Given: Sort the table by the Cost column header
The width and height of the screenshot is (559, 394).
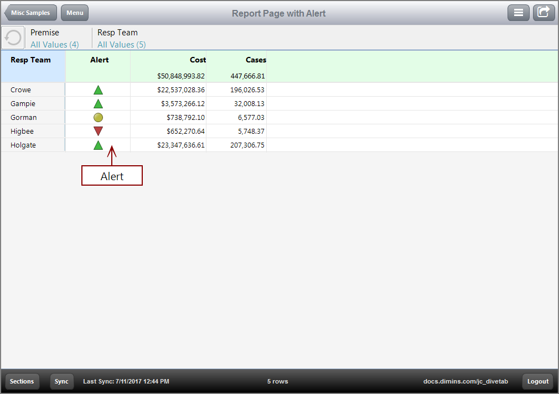Looking at the screenshot, I should point(198,60).
